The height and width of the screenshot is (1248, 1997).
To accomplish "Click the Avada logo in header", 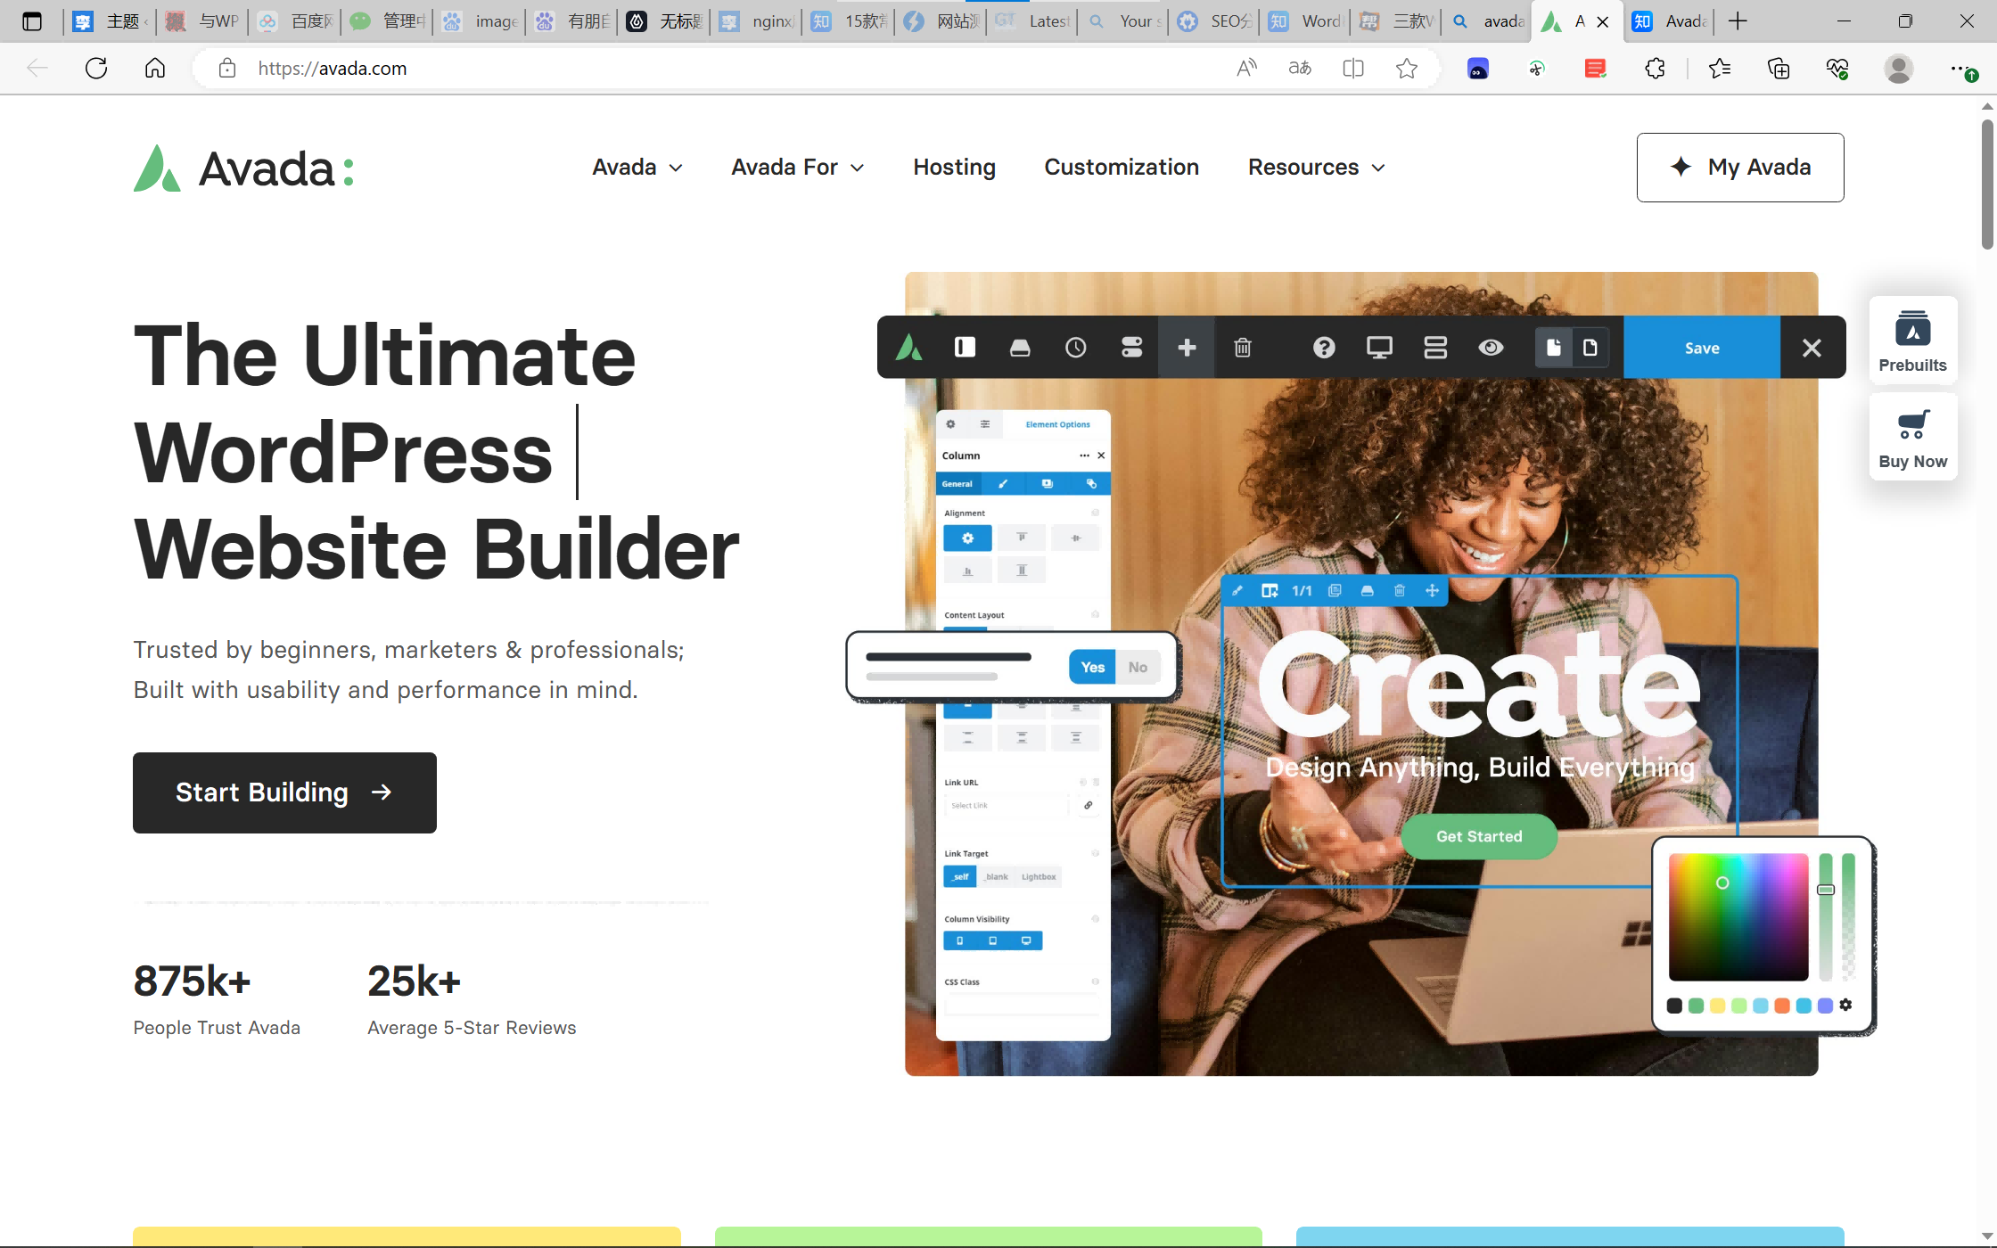I will tap(244, 168).
